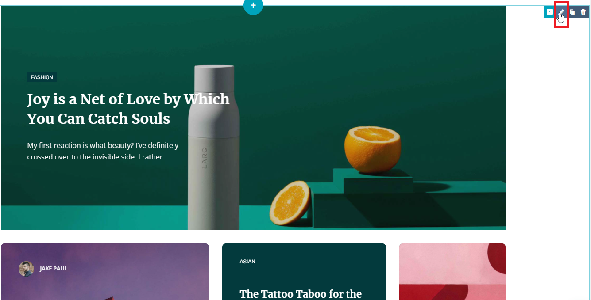This screenshot has width=591, height=300.
Task: Open 'The Tattoo Taboo for the' article
Action: [301, 294]
